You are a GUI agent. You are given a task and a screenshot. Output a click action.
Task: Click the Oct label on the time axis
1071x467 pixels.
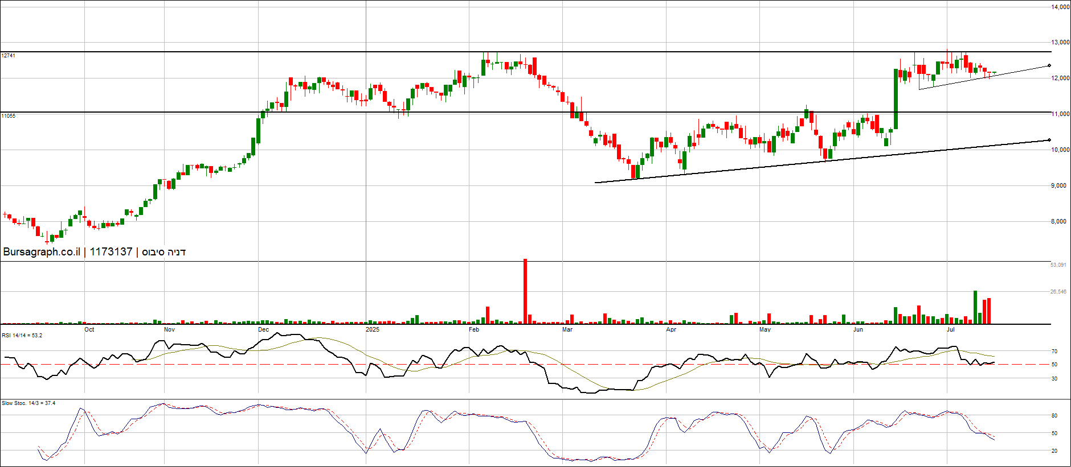[x=89, y=329]
